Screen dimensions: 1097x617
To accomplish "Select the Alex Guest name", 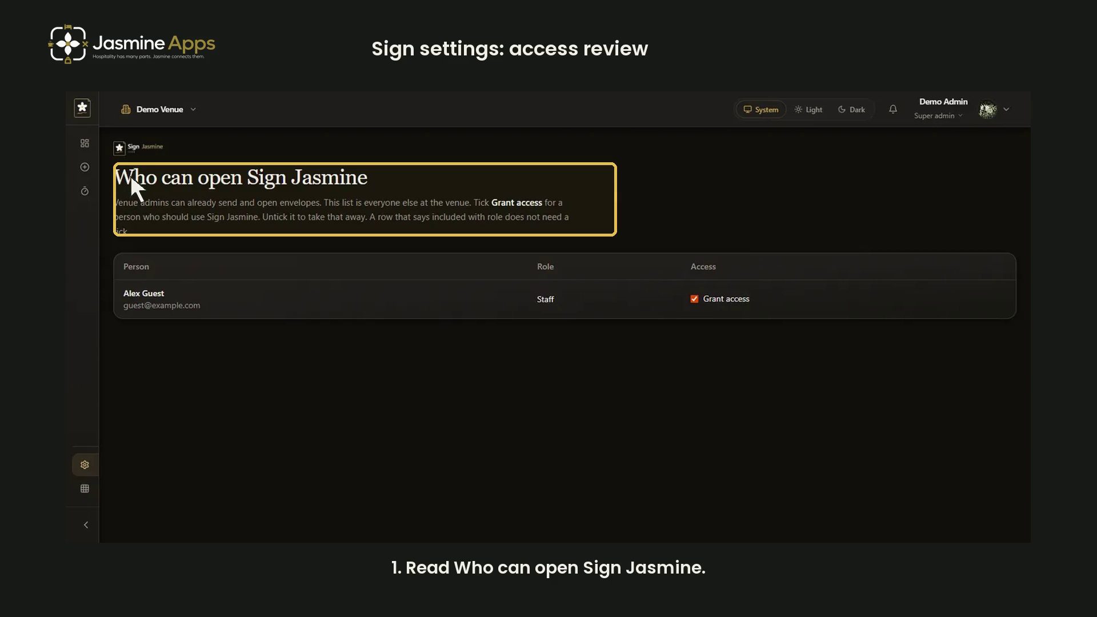I will [x=143, y=293].
